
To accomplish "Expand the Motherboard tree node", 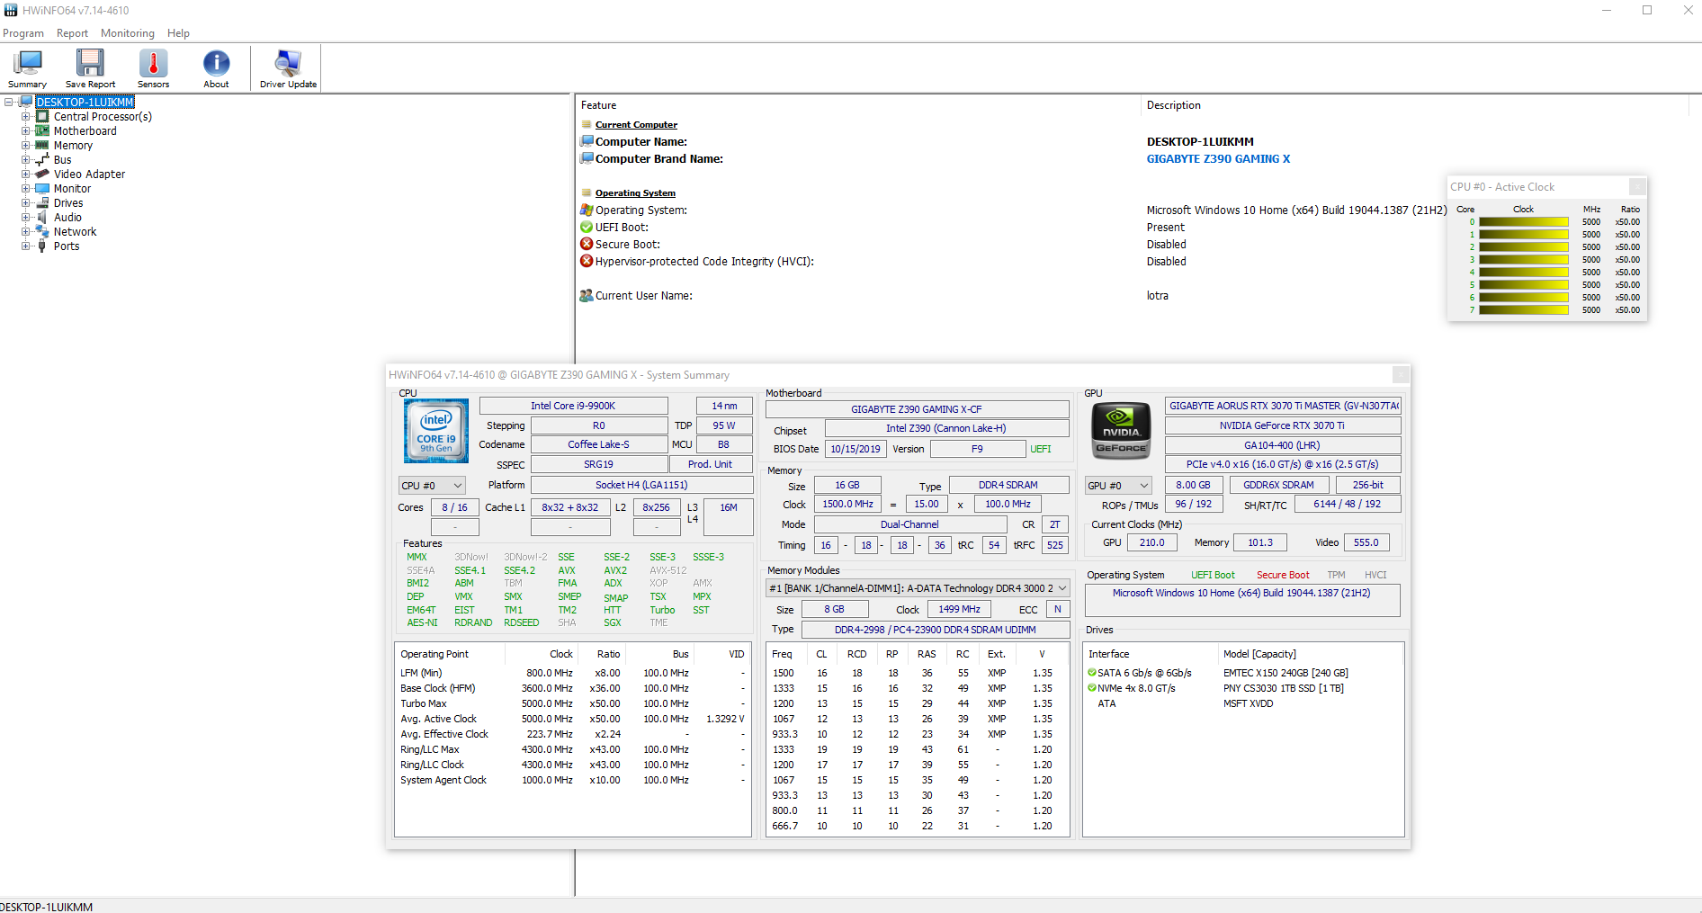I will (26, 131).
